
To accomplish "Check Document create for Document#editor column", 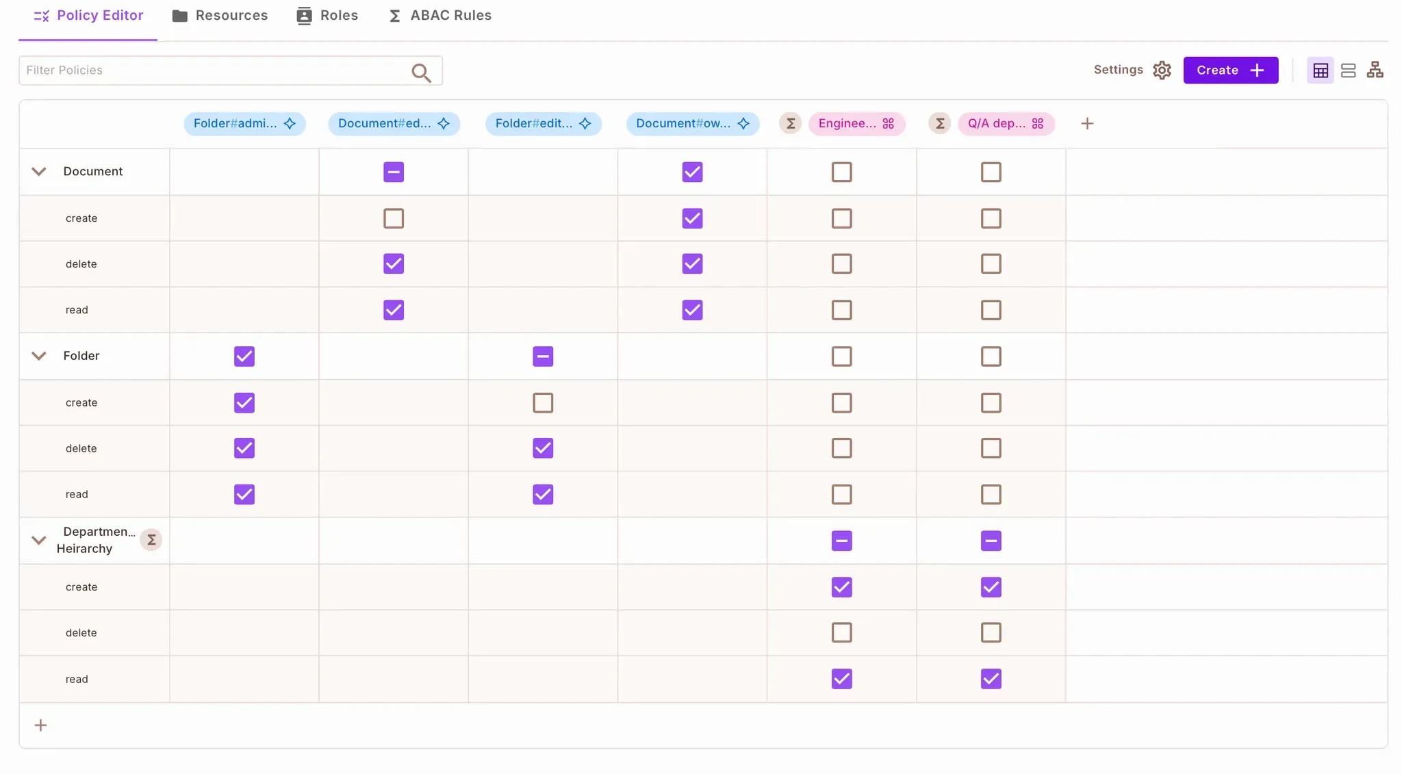I will pyautogui.click(x=394, y=218).
